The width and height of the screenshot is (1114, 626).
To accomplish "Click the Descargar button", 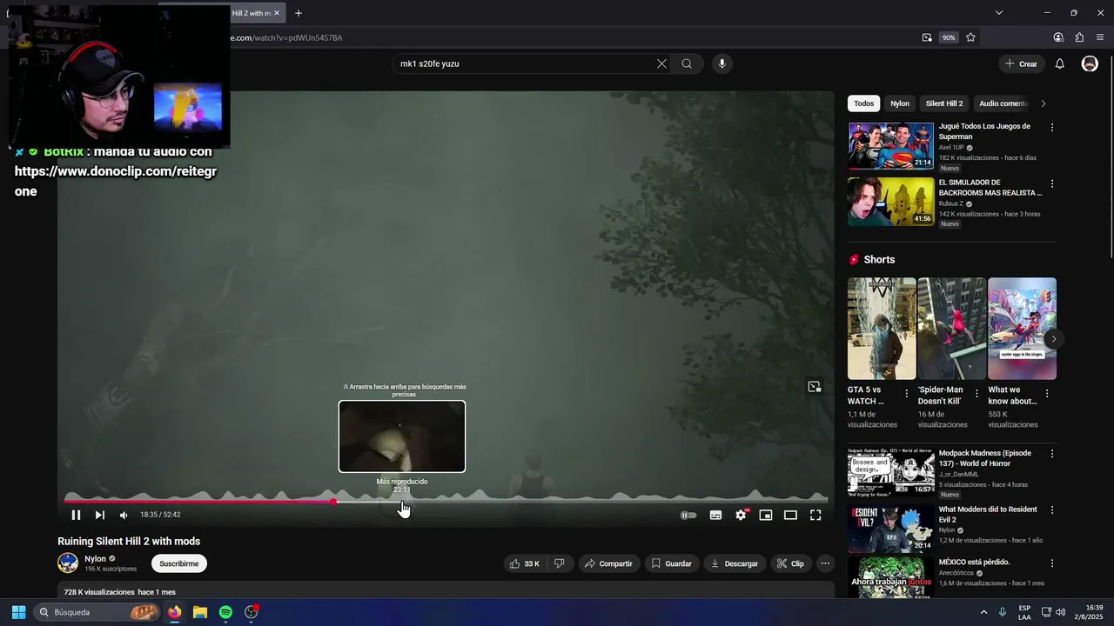I will (x=735, y=563).
